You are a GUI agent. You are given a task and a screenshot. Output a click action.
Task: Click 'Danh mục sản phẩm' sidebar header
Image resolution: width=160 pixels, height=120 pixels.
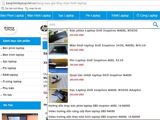tap(20, 41)
